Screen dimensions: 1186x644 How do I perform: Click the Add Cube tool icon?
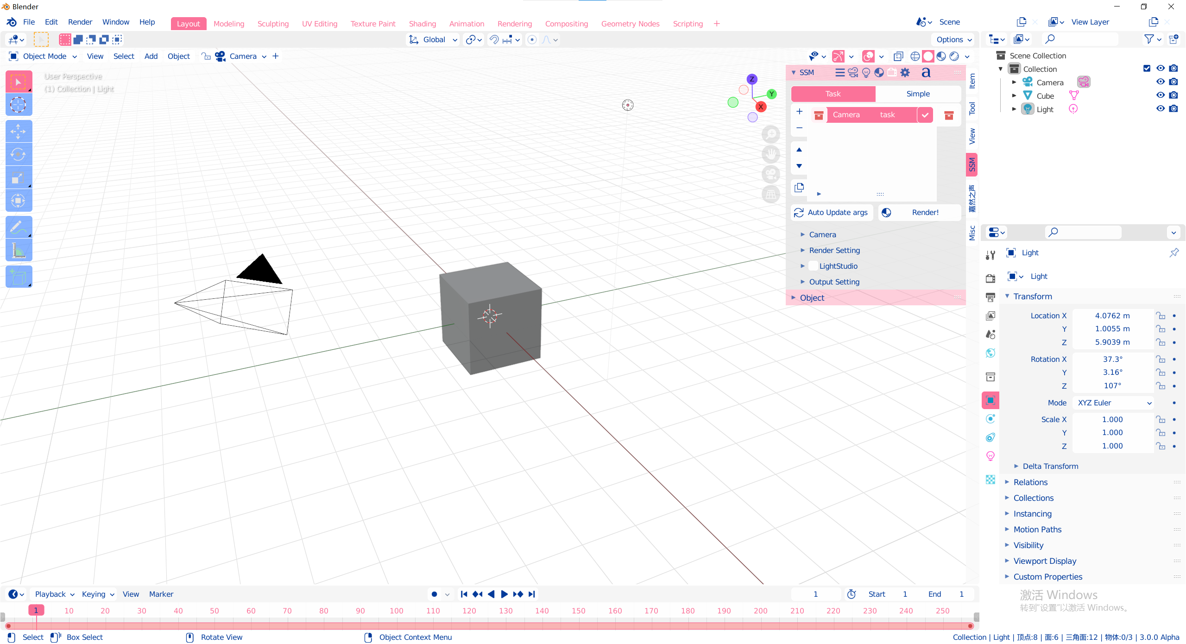pos(18,277)
